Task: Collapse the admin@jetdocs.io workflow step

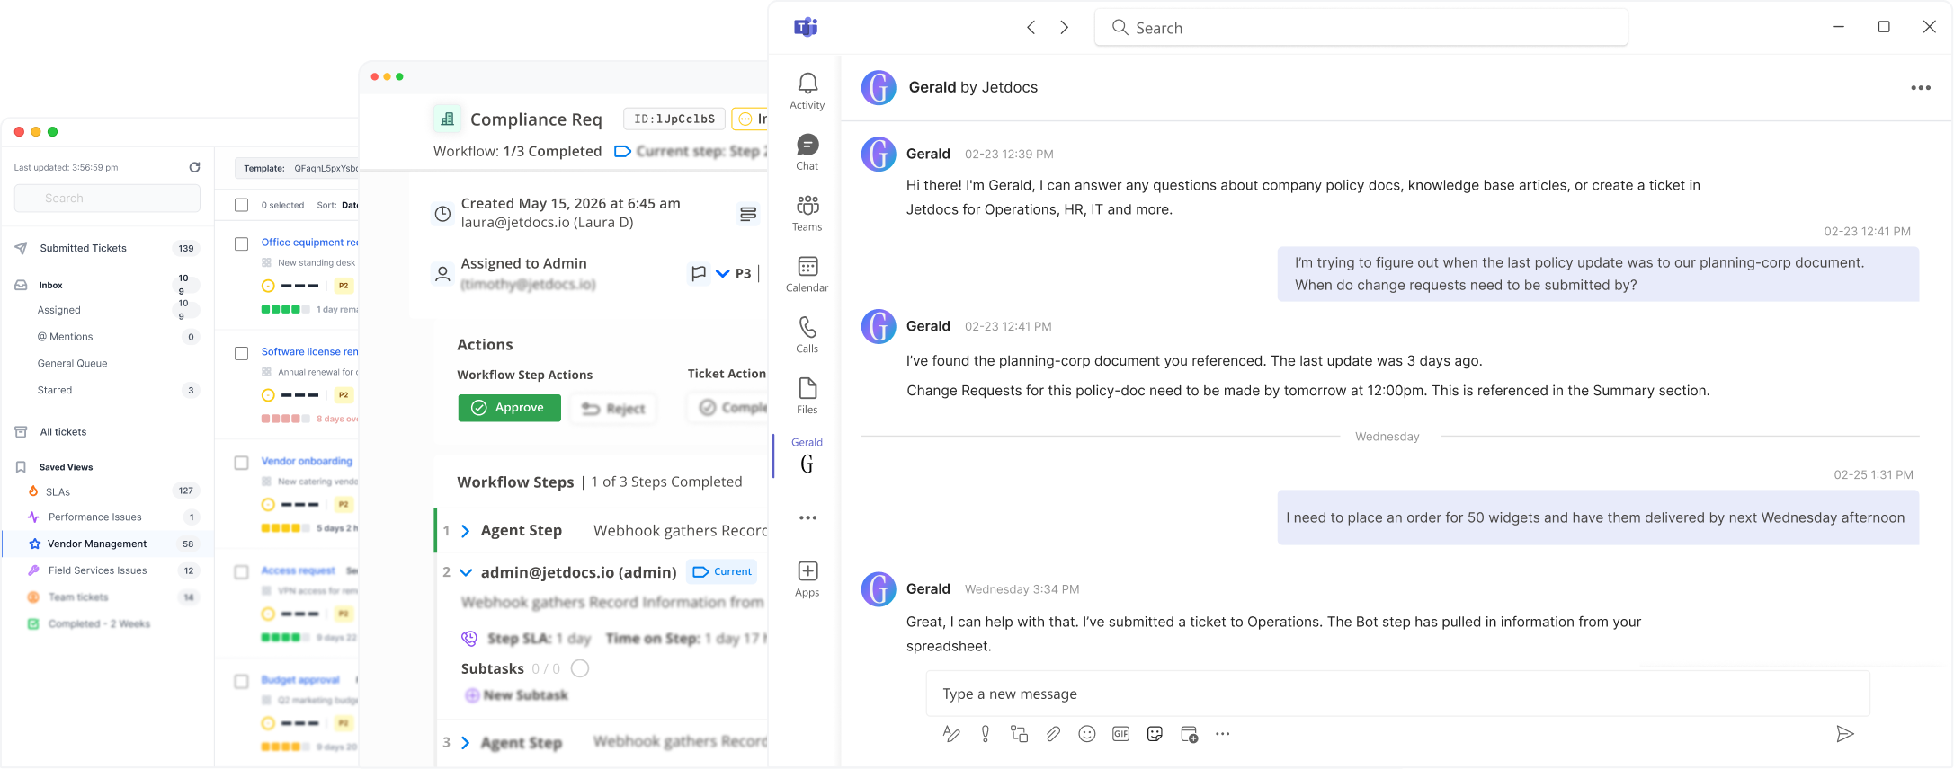Action: pyautogui.click(x=465, y=572)
